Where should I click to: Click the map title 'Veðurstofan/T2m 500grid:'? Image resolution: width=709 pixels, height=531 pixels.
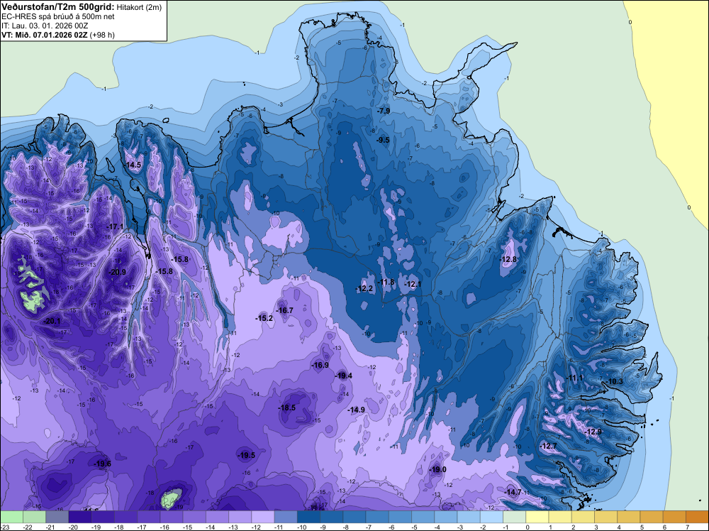(x=58, y=7)
